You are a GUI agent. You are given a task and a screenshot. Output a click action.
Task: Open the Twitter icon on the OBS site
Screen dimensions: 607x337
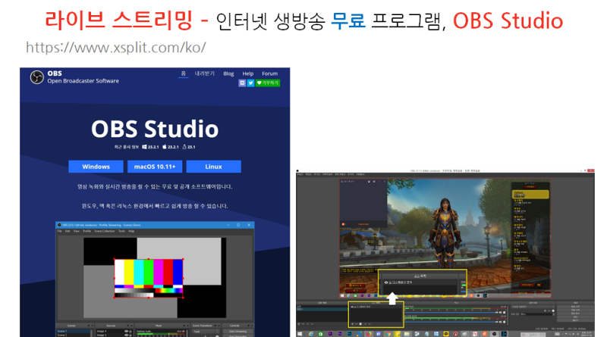(x=250, y=83)
